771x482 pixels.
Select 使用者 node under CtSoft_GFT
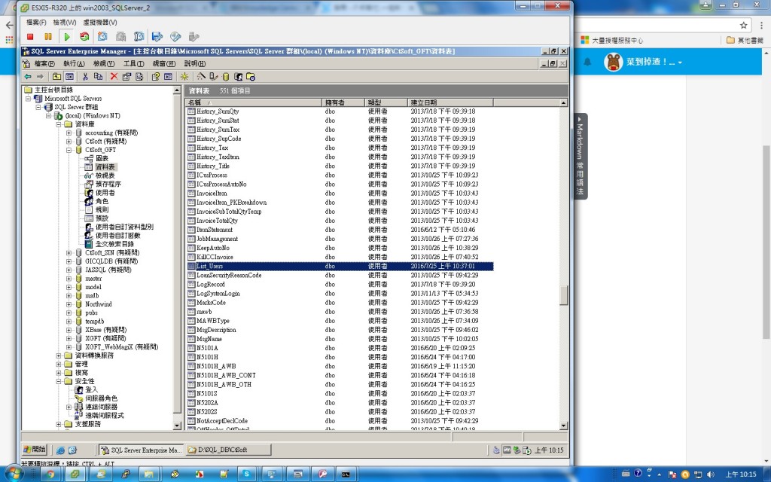(x=105, y=193)
